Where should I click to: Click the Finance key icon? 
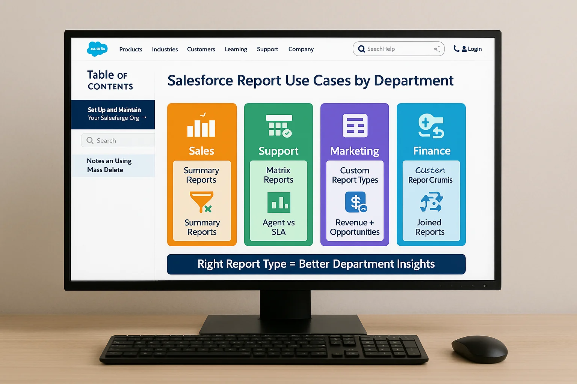tap(431, 126)
